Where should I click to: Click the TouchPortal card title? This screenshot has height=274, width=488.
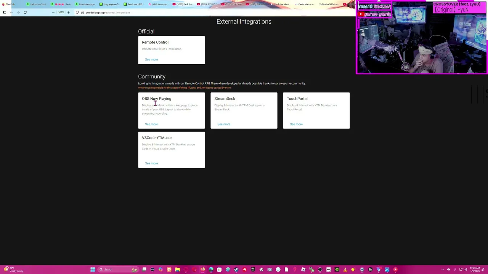tap(297, 99)
